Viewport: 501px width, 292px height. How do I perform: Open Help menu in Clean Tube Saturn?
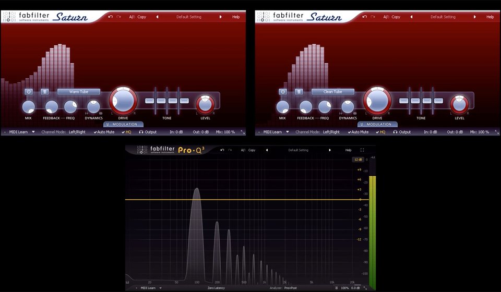(x=490, y=17)
